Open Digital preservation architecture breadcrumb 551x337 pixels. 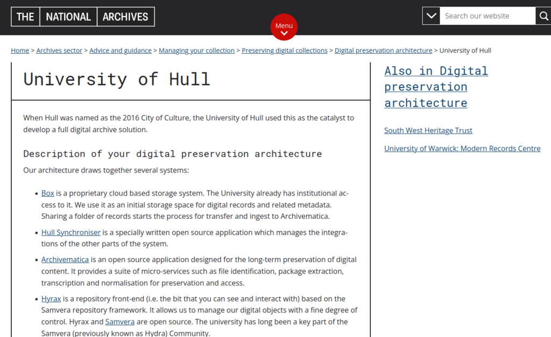383,50
